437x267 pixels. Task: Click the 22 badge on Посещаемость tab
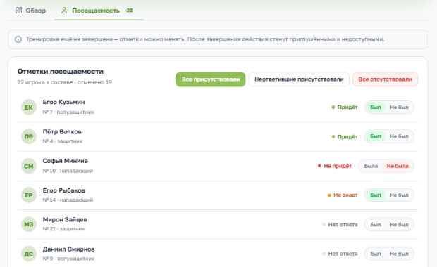pyautogui.click(x=130, y=11)
